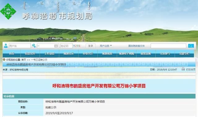Open the 规划成果 navigation tab

(x=107, y=53)
